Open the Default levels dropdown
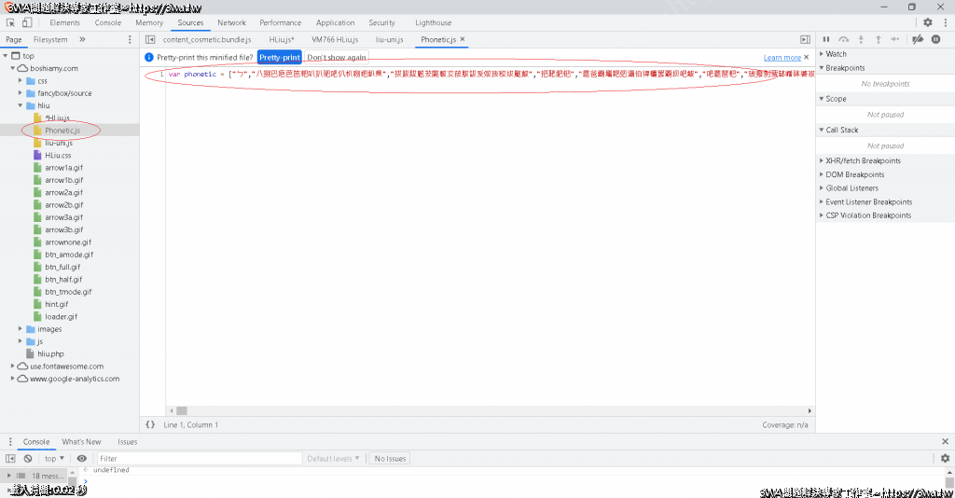This screenshot has width=955, height=498. click(x=334, y=459)
